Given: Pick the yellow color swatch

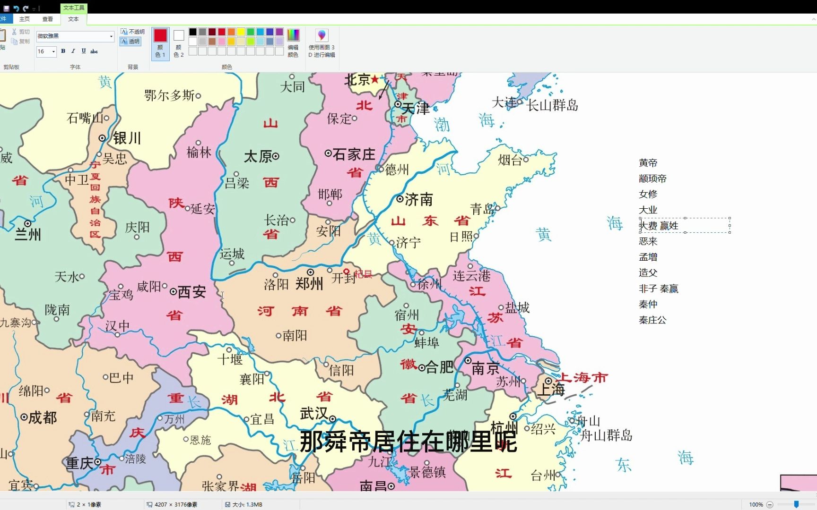Looking at the screenshot, I should pos(241,32).
